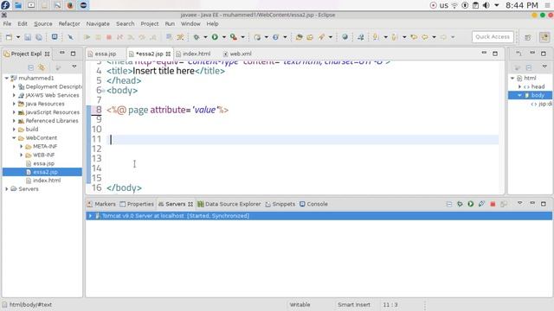Click the red Terminate icon in main toolbar
Viewport: 554px width, 311px height.
[x=109, y=37]
